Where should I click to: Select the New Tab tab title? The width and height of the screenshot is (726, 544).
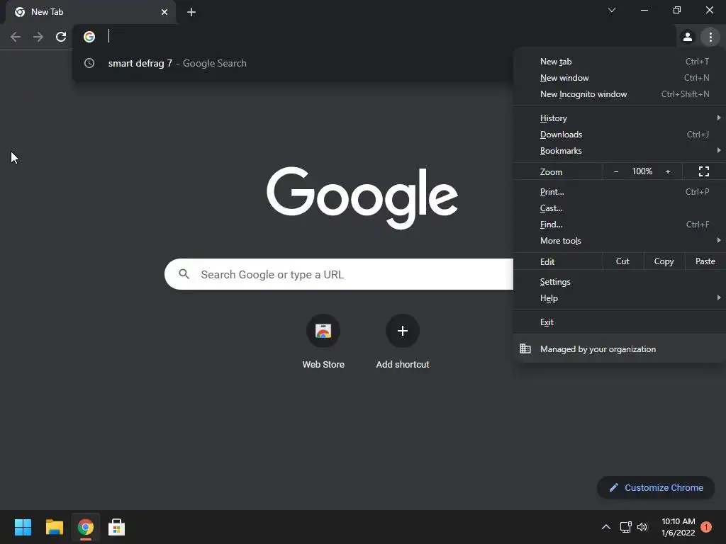point(48,12)
